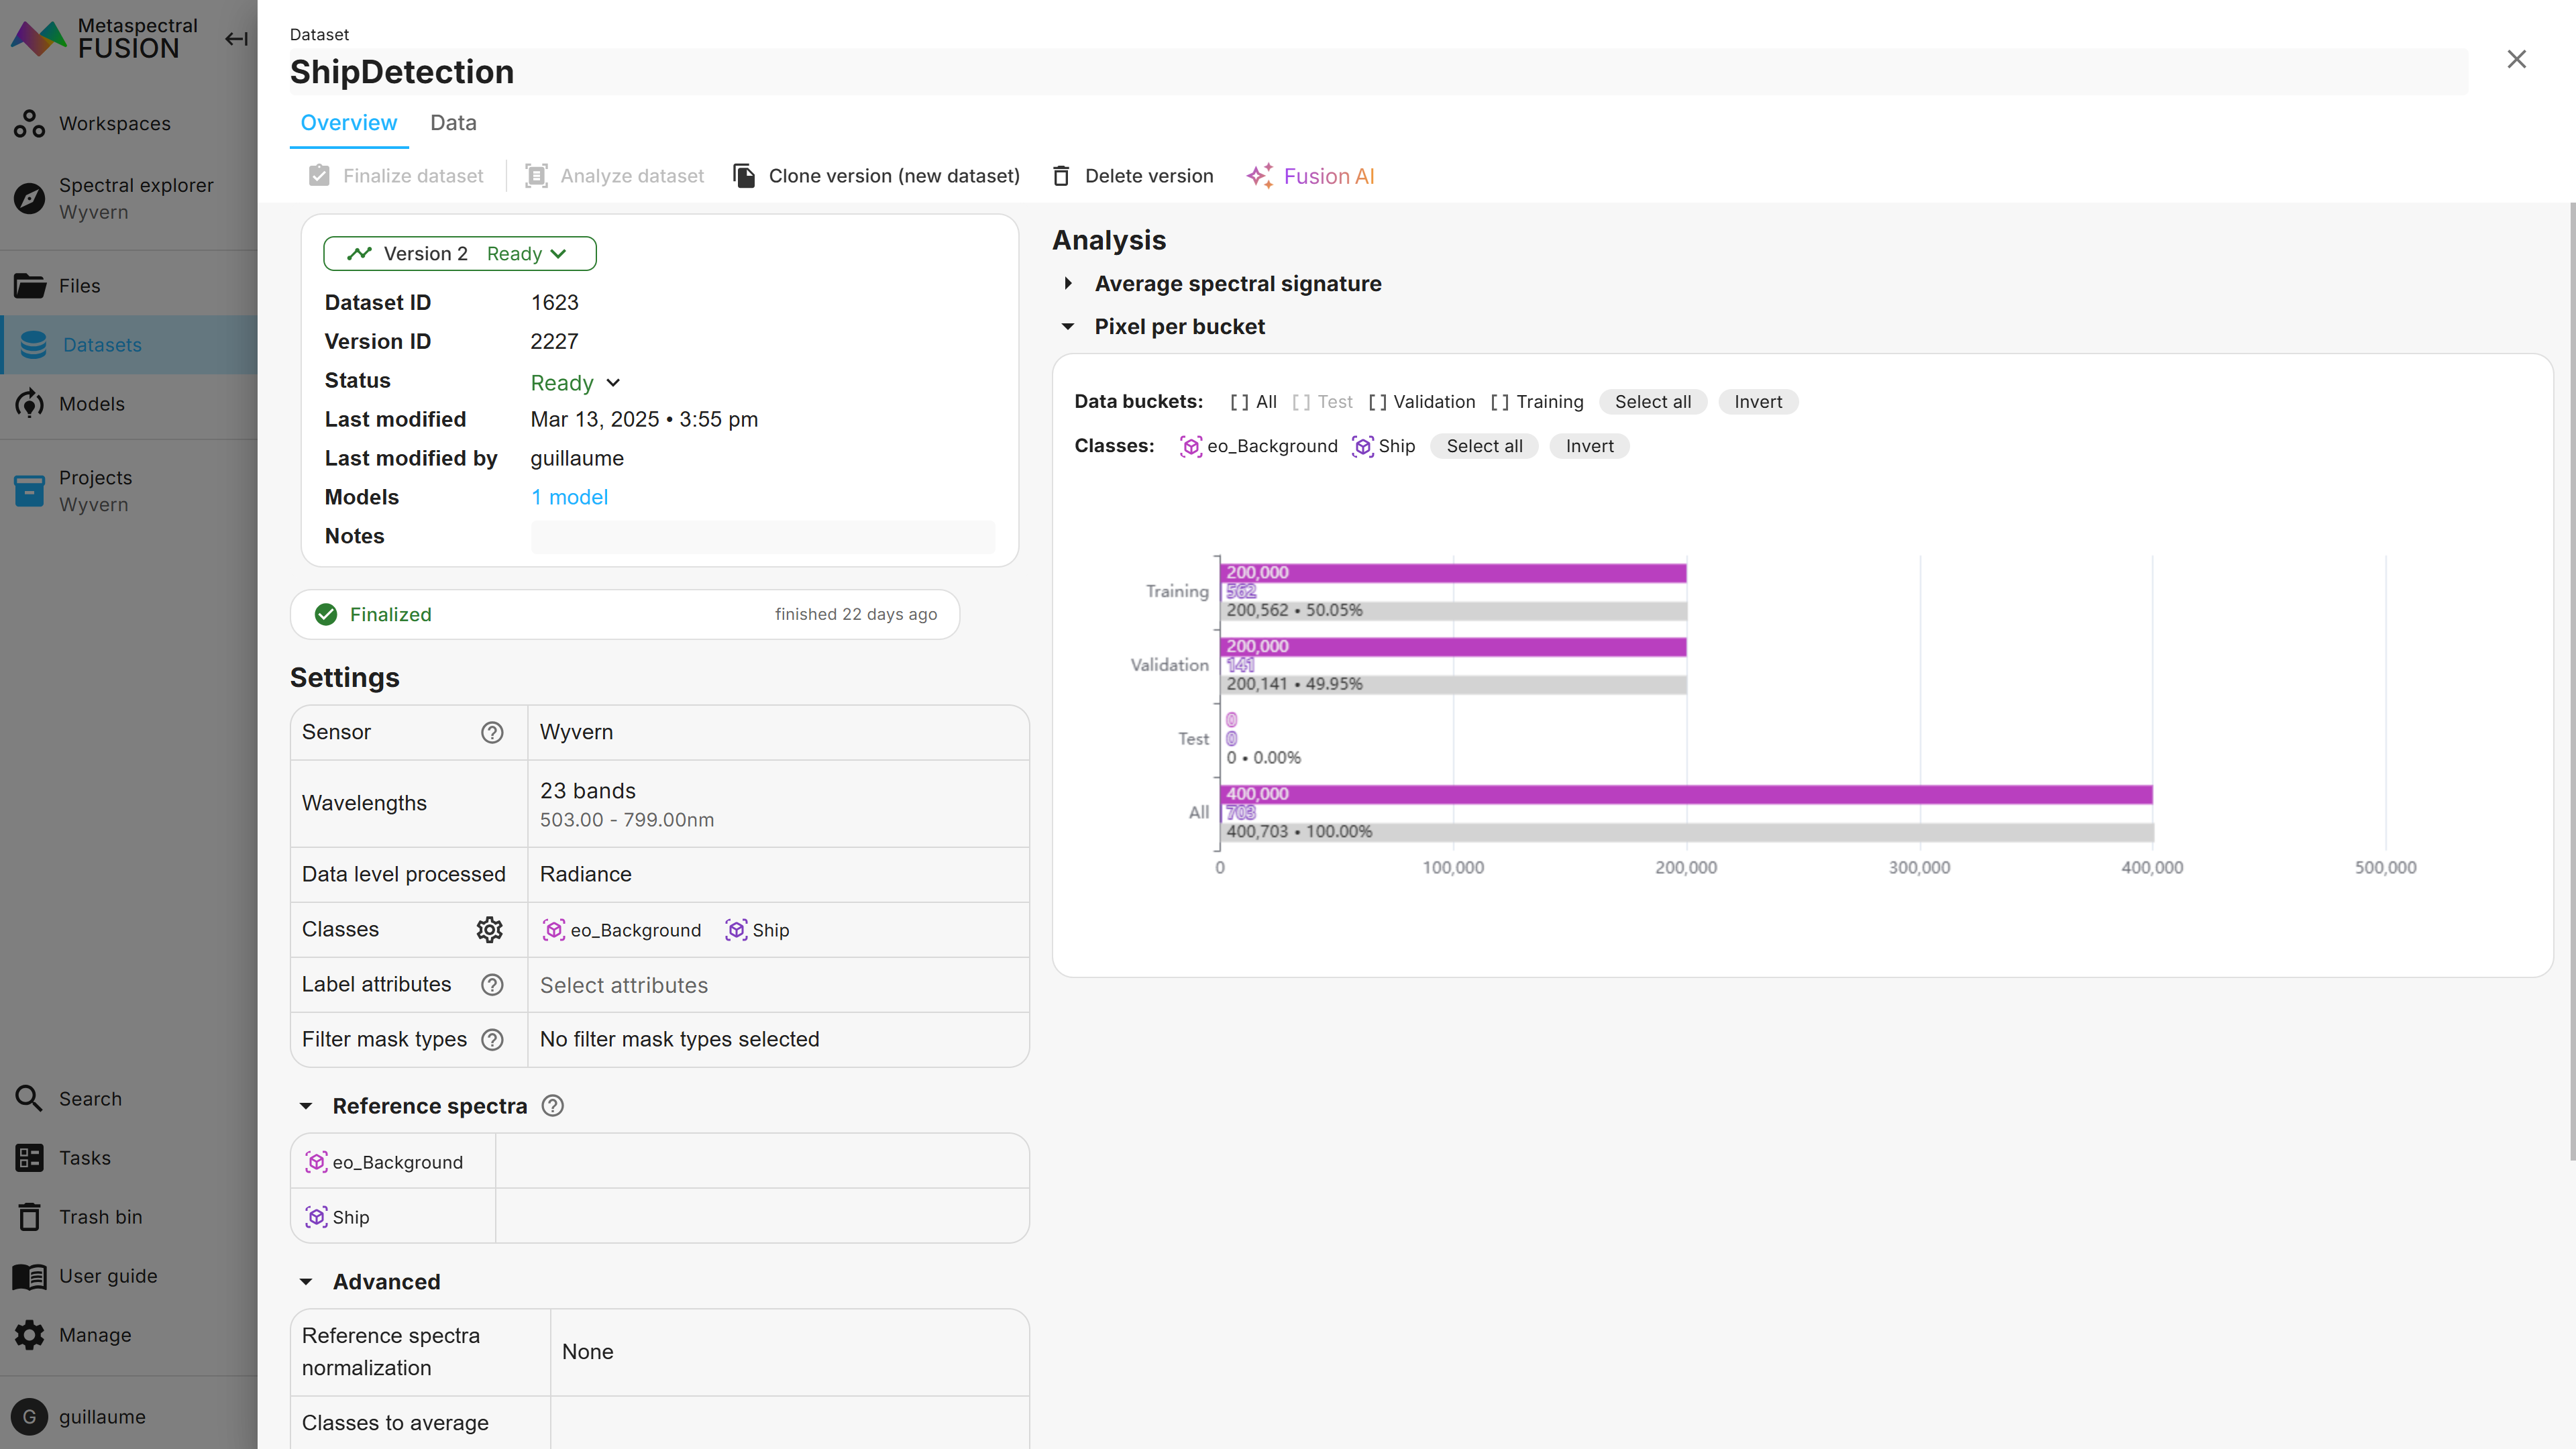Click the Sensor help question icon
Viewport: 2576px width, 1449px height.
point(492,732)
